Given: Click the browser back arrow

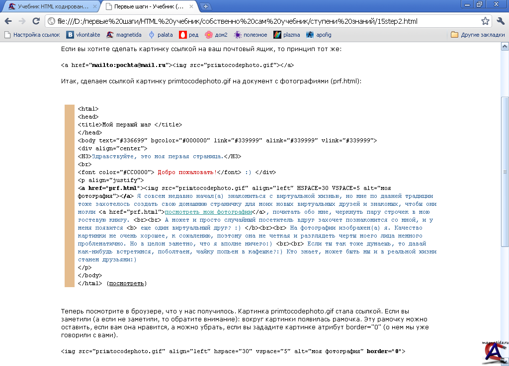Looking at the screenshot, I should [x=8, y=21].
